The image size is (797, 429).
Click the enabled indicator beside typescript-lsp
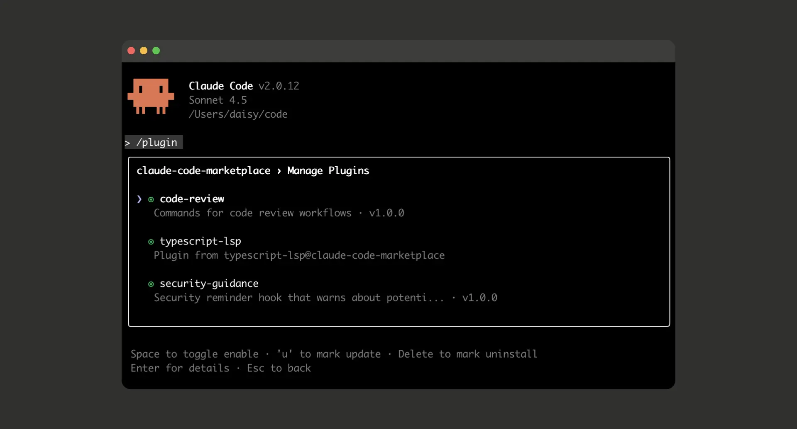[x=151, y=242]
